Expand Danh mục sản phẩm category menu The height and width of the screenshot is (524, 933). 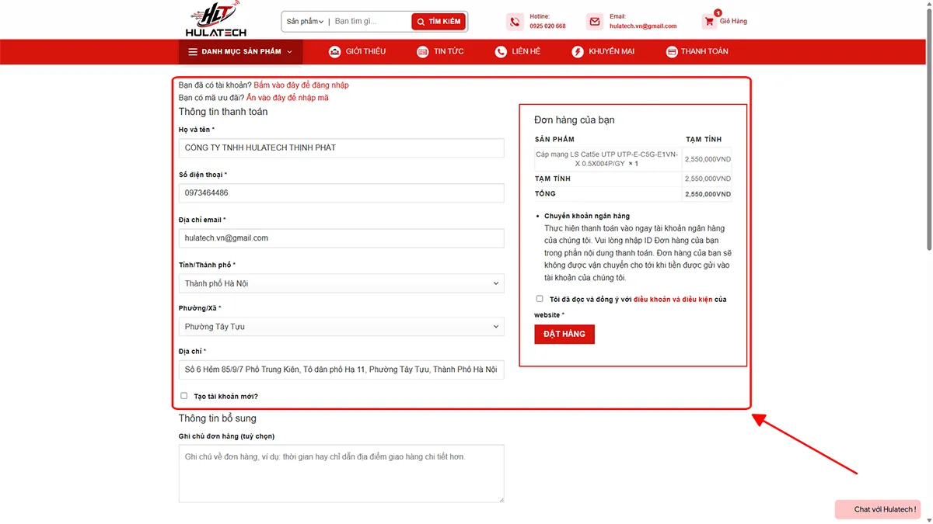[x=240, y=52]
